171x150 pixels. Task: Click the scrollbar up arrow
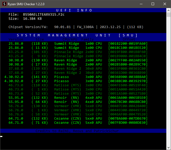(x=168, y=10)
